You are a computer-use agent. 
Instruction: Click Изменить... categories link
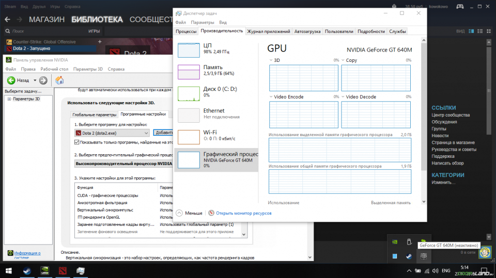443,183
